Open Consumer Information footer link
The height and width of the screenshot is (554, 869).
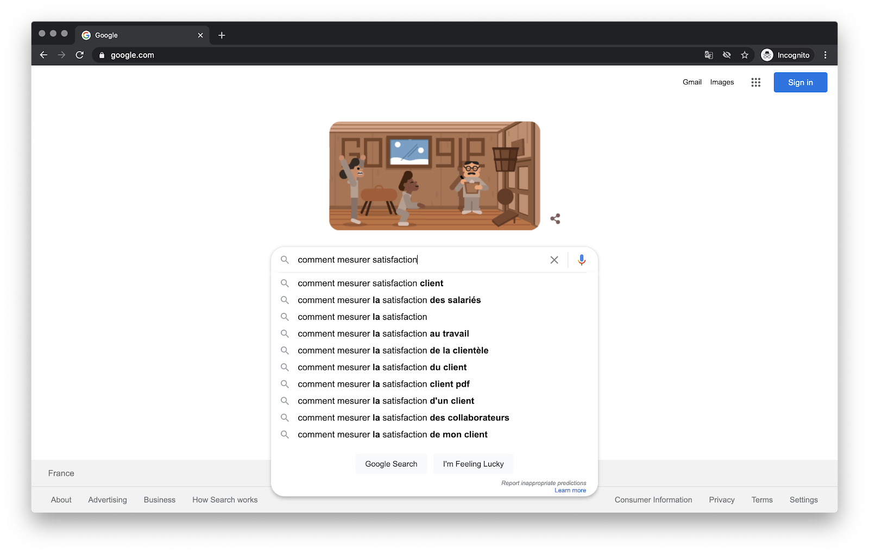coord(653,500)
